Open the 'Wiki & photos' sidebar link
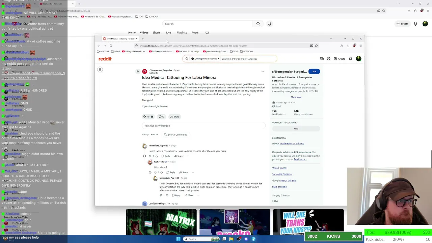 [x=280, y=168]
